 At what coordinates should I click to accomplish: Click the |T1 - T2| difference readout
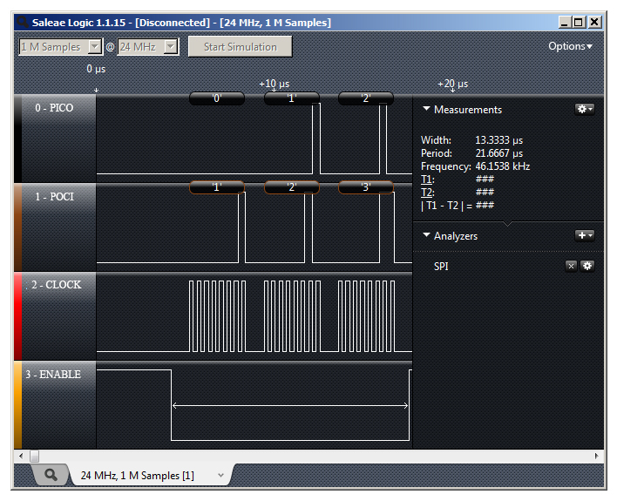tap(458, 206)
